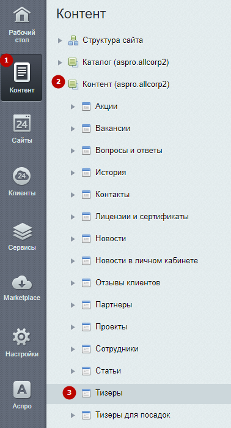Click the Структура сайта hierarchy icon

tap(73, 40)
